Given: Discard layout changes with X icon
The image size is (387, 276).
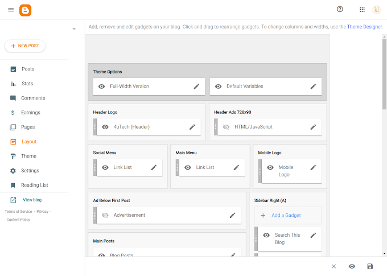Looking at the screenshot, I should 334,266.
